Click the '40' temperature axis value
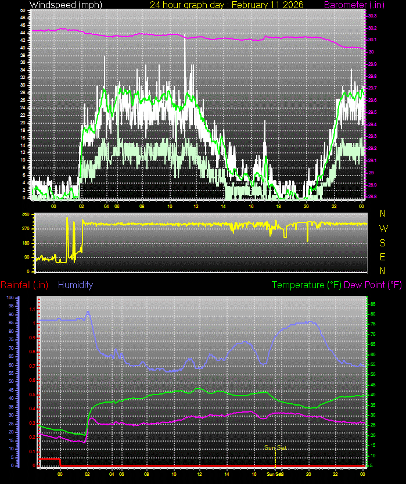 coord(373,395)
